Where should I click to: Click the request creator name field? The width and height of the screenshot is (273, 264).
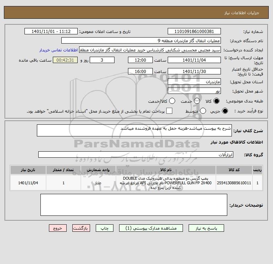(x=150, y=50)
